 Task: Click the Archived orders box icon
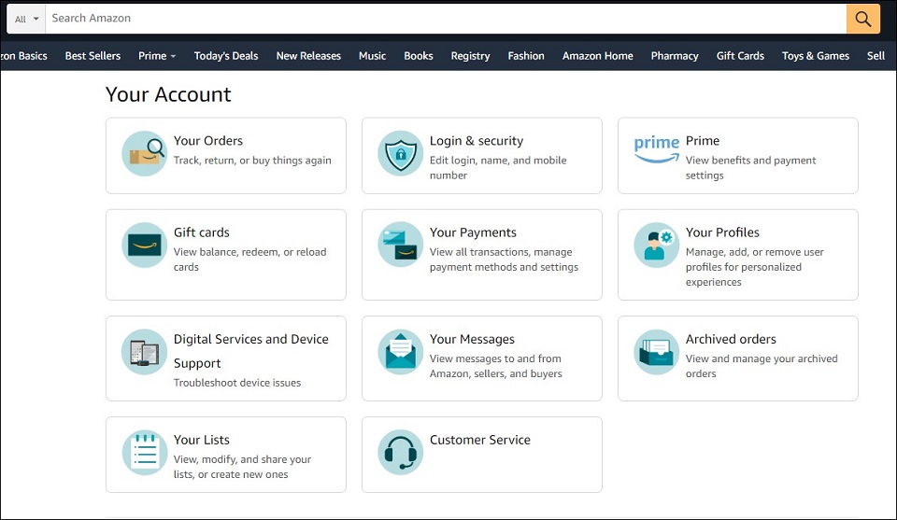656,352
